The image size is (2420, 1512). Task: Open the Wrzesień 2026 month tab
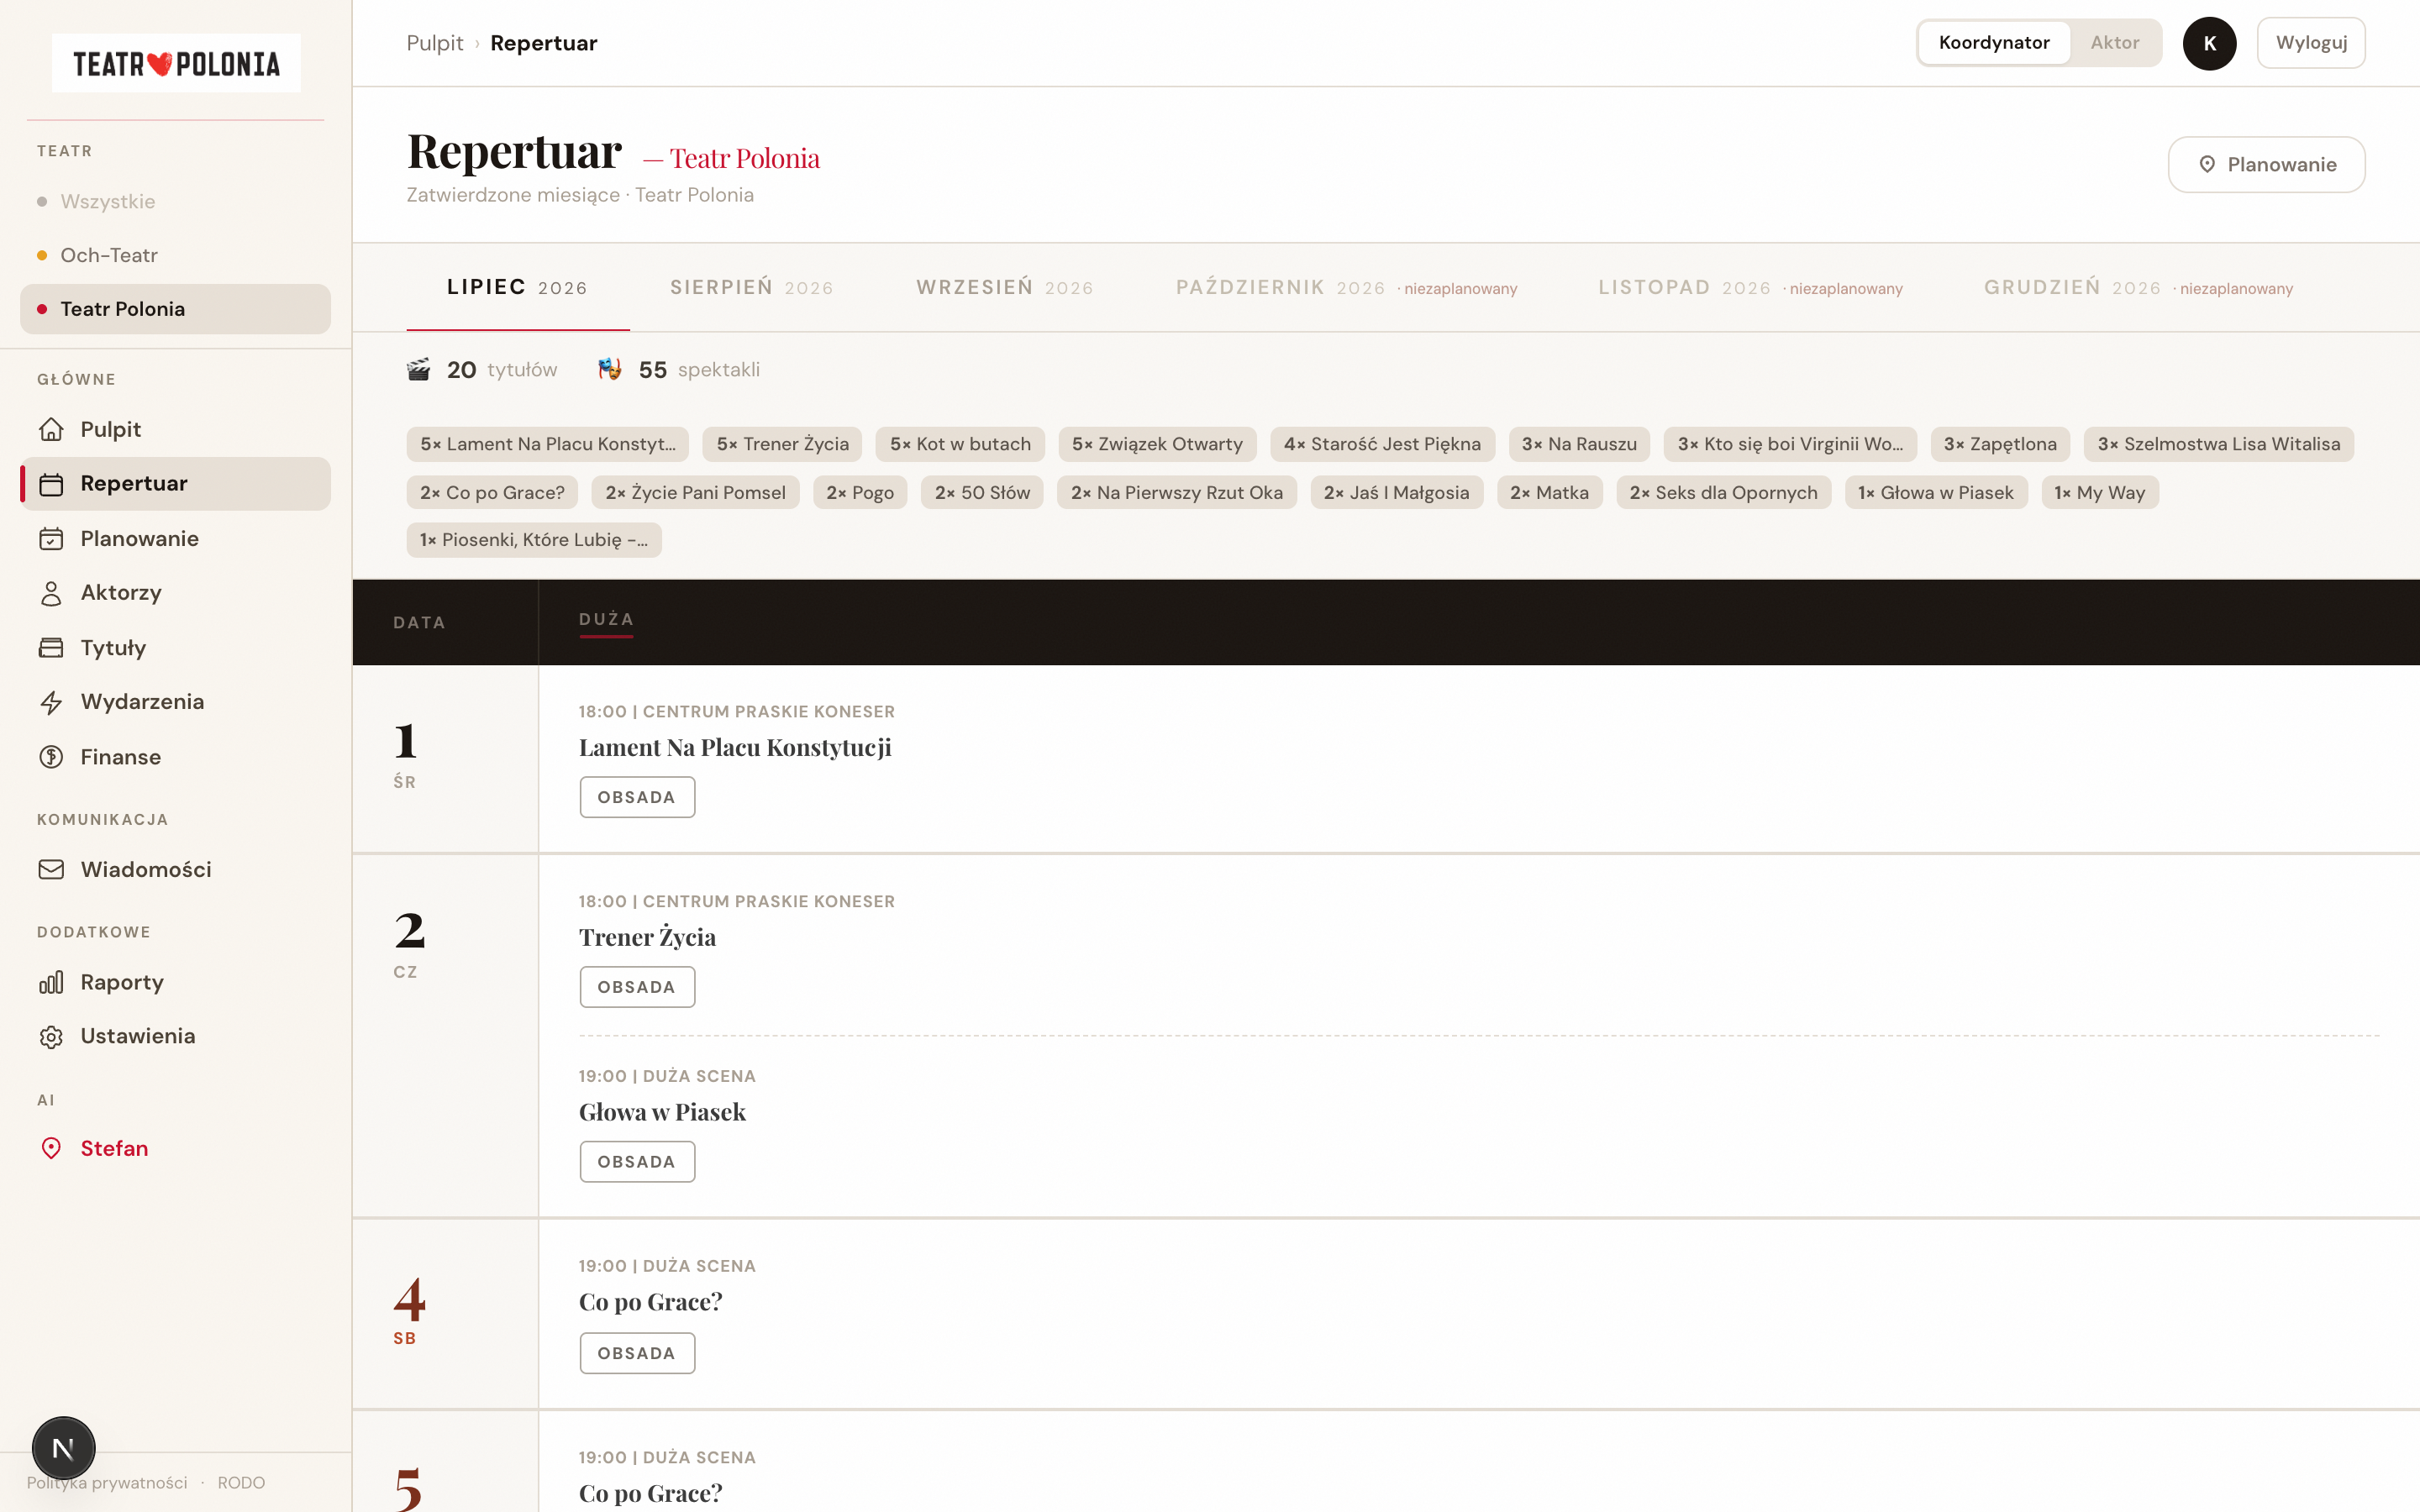click(1004, 288)
